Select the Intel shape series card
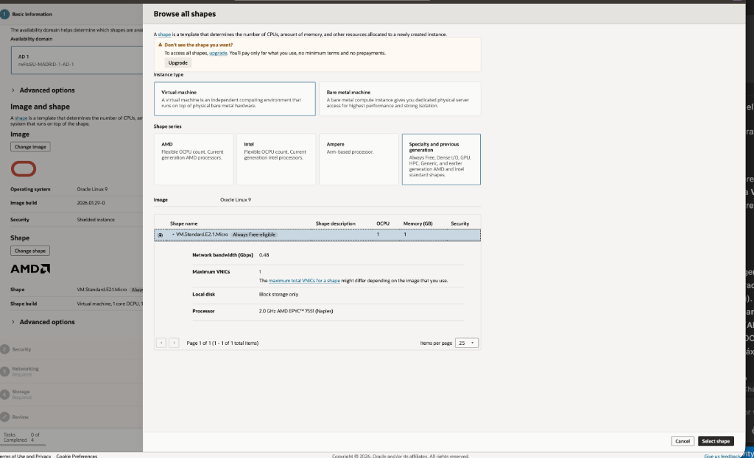 pyautogui.click(x=275, y=159)
